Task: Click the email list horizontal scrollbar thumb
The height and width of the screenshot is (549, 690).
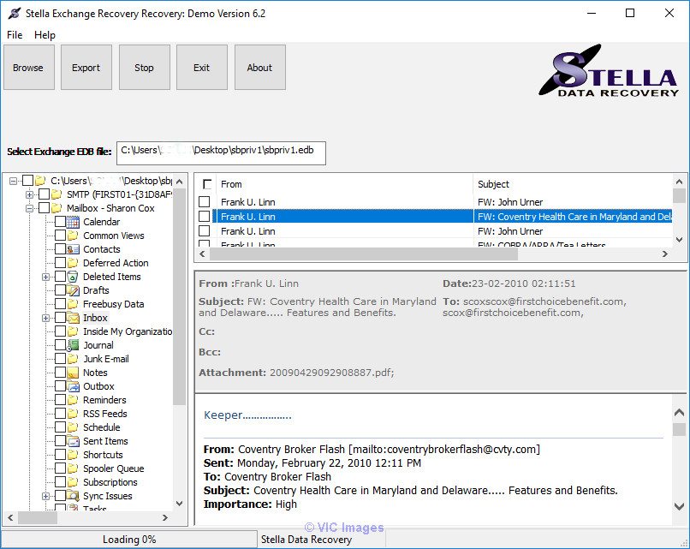Action: (364, 254)
